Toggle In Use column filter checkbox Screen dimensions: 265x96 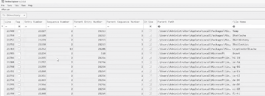150,27
